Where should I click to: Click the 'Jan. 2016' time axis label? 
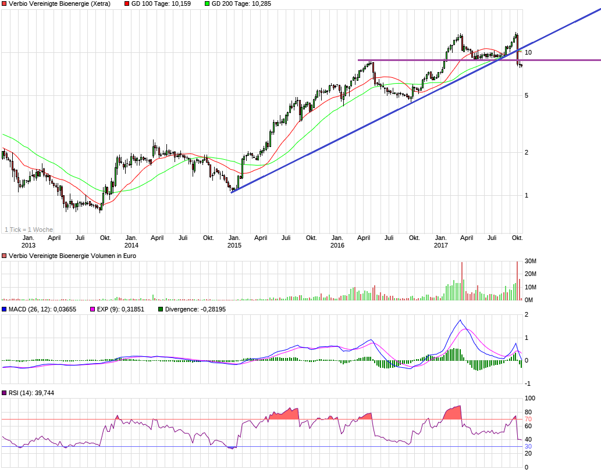(337, 242)
